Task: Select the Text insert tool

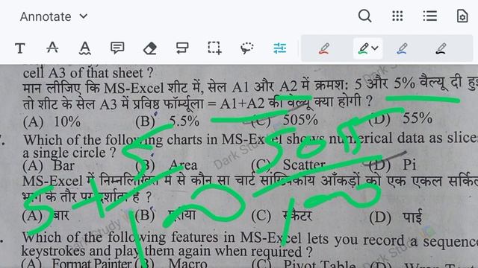Action: coord(20,48)
